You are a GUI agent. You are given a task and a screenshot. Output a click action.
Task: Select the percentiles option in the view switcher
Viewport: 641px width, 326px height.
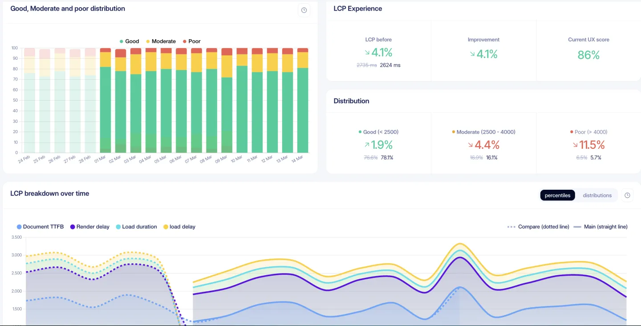557,195
